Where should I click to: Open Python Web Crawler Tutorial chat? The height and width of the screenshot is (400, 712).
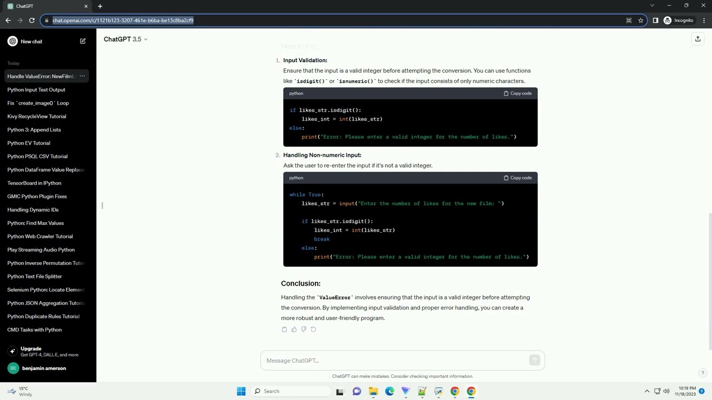[47, 236]
